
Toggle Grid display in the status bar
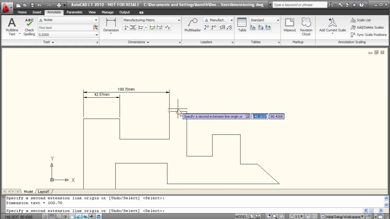click(51, 217)
